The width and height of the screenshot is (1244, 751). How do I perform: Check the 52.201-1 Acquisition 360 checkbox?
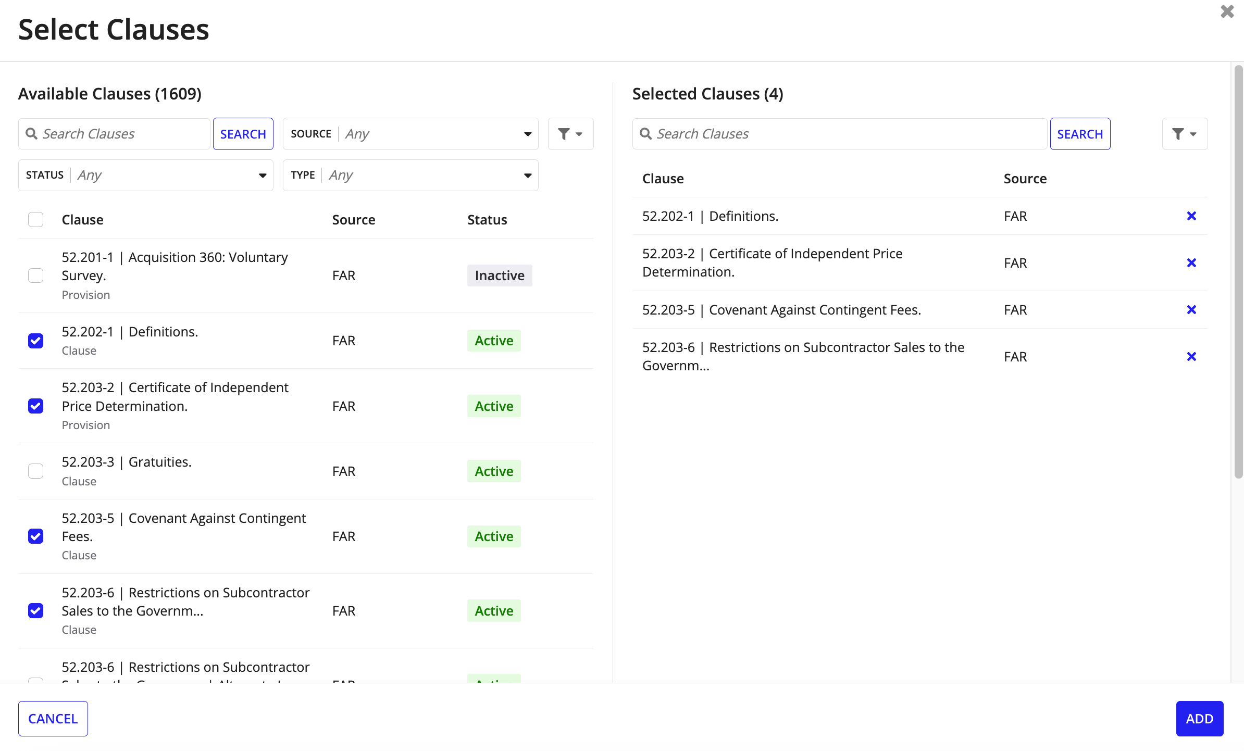pyautogui.click(x=35, y=276)
